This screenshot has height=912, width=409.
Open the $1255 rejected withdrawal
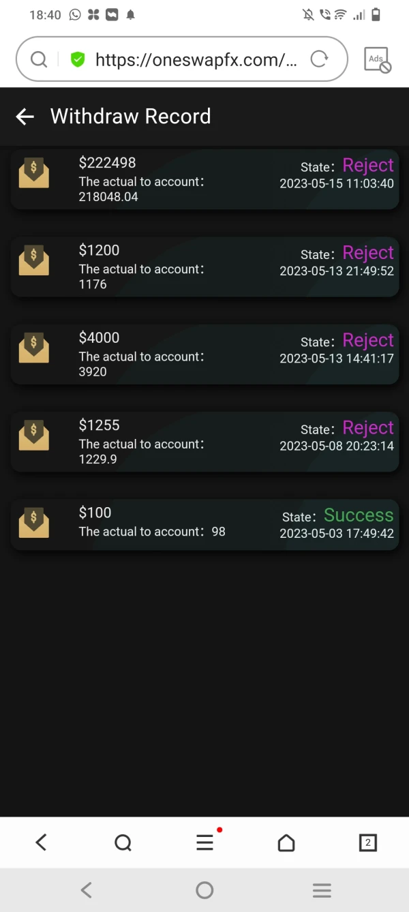coord(204,441)
